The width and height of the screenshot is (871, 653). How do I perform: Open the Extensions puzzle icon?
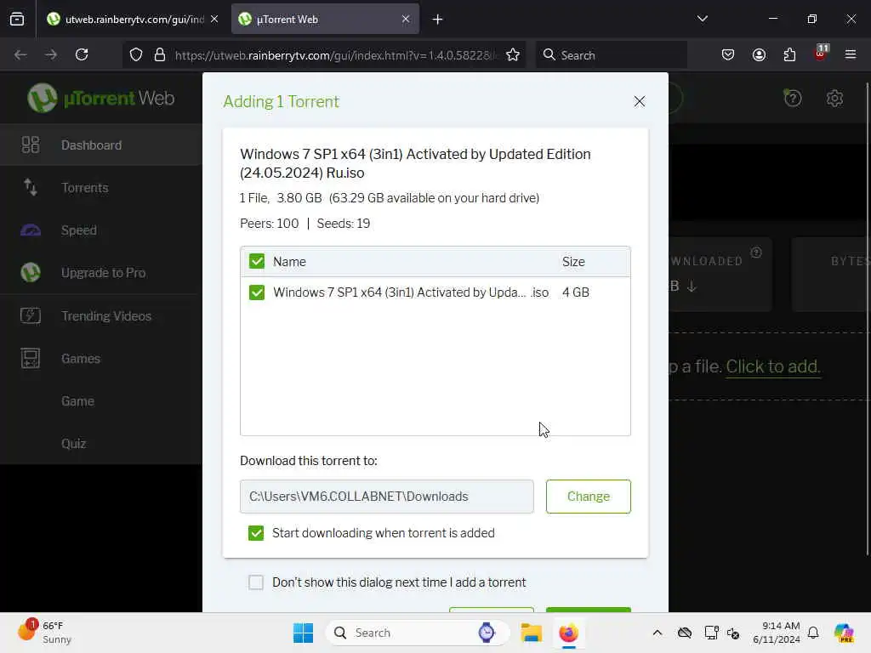pyautogui.click(x=789, y=54)
